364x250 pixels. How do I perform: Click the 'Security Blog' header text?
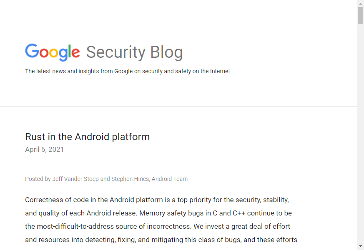click(134, 52)
